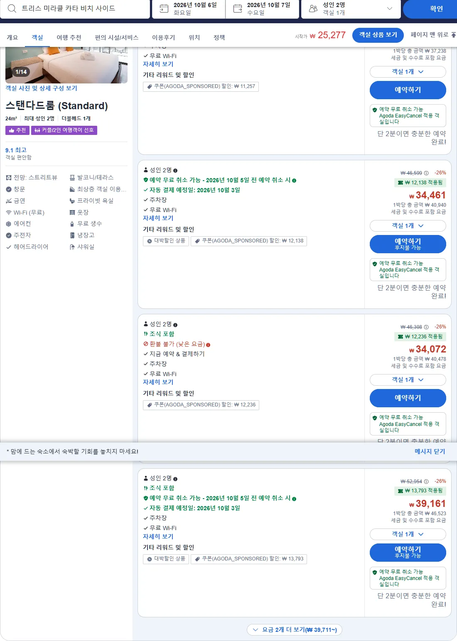The width and height of the screenshot is (457, 641).
Task: Open check-in date 2026년 10월 6일 picker
Action: pyautogui.click(x=189, y=9)
